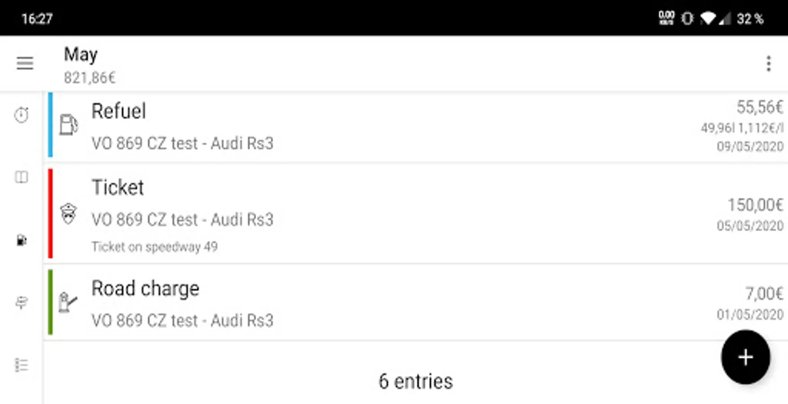The width and height of the screenshot is (788, 404).
Task: Tap the checklist icon in sidebar
Action: tap(21, 365)
